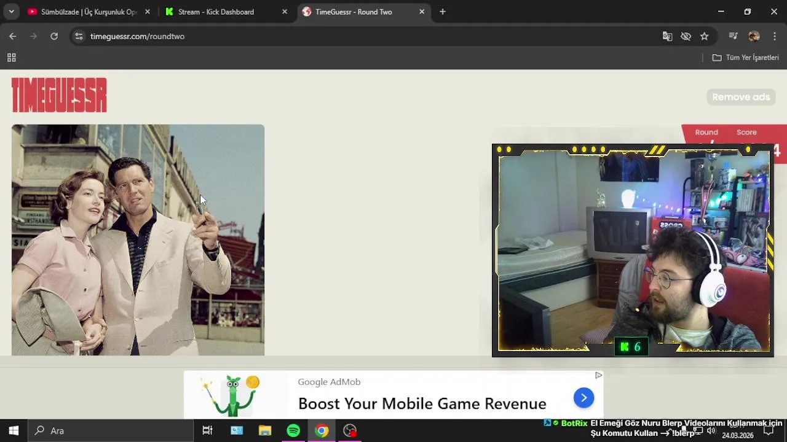View site information icon in address bar
Image resolution: width=787 pixels, height=442 pixels.
pyautogui.click(x=79, y=36)
